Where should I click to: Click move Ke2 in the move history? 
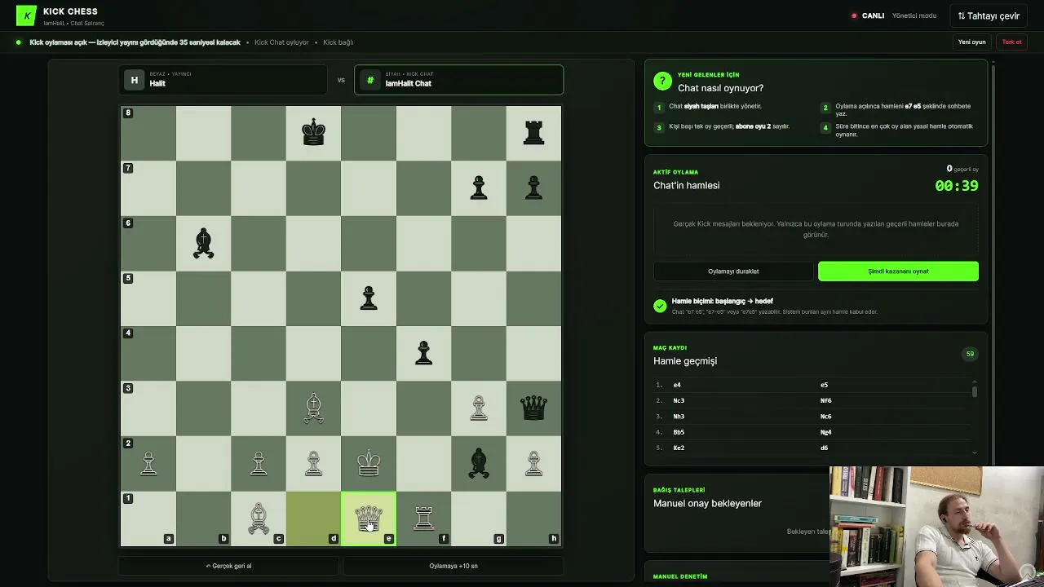(x=679, y=448)
